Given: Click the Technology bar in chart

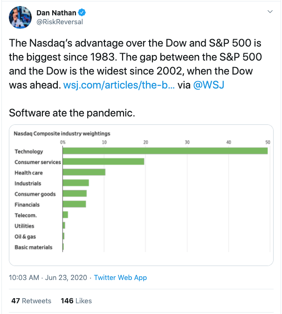Looking at the screenshot, I should pyautogui.click(x=165, y=151).
